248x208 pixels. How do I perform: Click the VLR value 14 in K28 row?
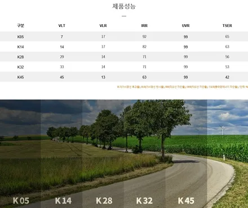click(x=103, y=57)
